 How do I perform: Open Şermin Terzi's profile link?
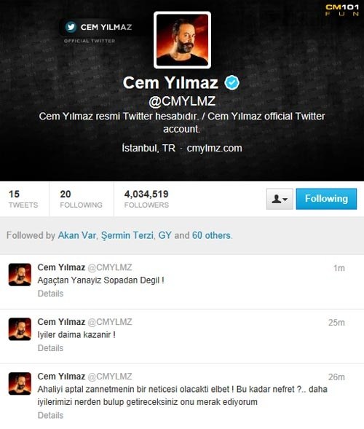(x=127, y=235)
